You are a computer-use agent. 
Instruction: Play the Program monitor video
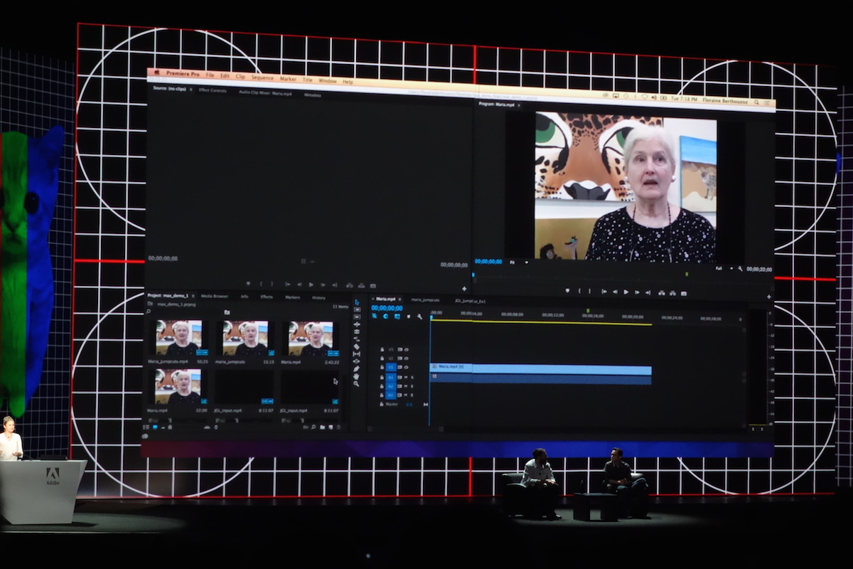626,292
